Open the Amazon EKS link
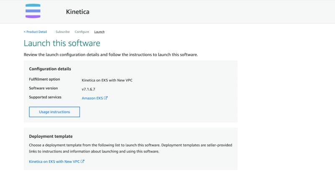Screen dimensions: 335x172 point(92,98)
